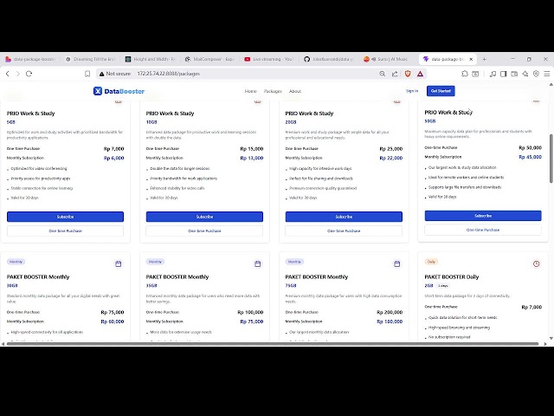This screenshot has width=554, height=416.
Task: Choose One-time Purchase for 10GB package
Action: tap(204, 231)
